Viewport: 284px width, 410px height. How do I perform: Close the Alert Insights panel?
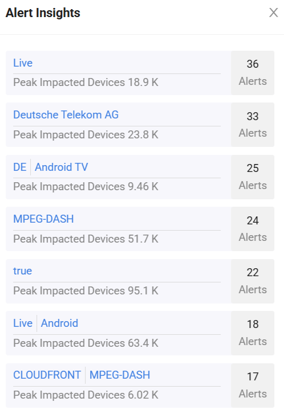point(274,13)
